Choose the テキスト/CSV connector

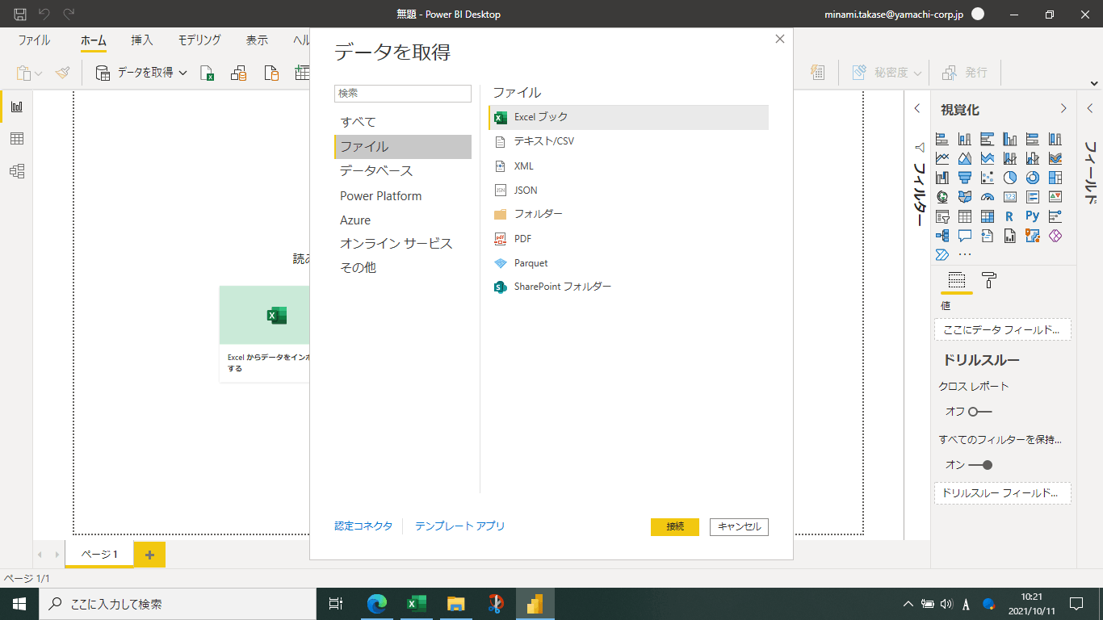[x=628, y=141]
